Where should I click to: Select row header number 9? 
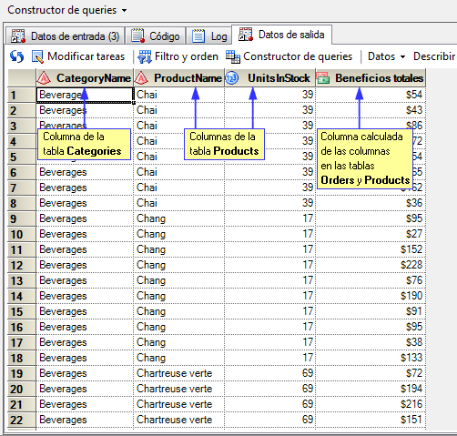(22, 218)
